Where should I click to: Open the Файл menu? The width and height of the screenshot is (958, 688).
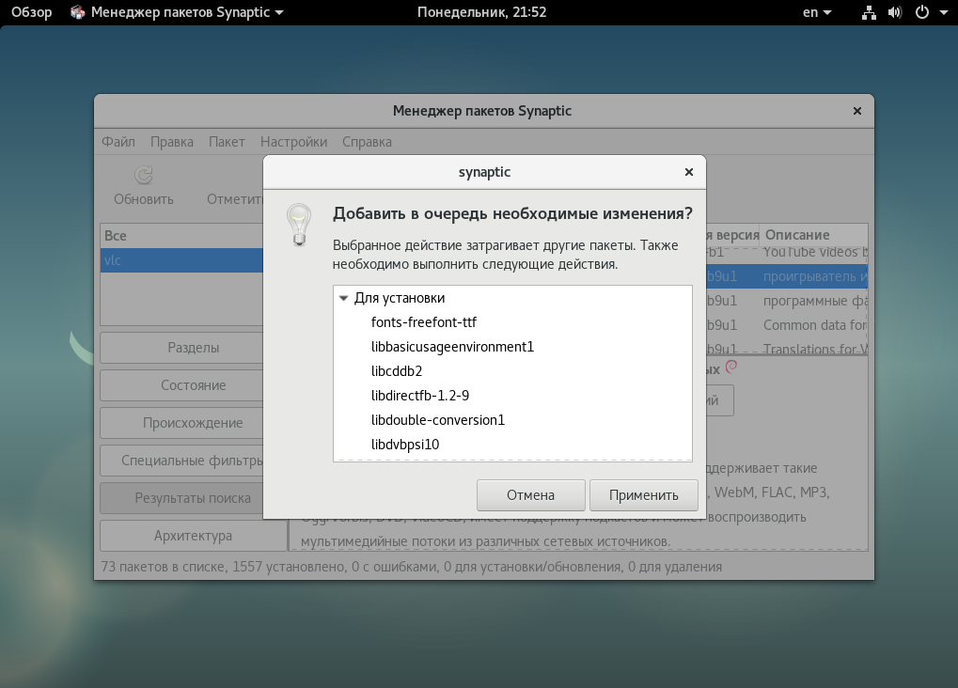118,142
